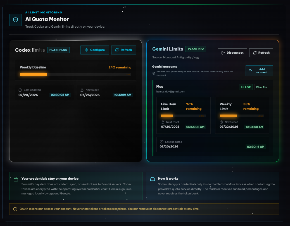Click the Weekly Baseline progress bar
Screen dimensions: 290x226
click(x=75, y=74)
